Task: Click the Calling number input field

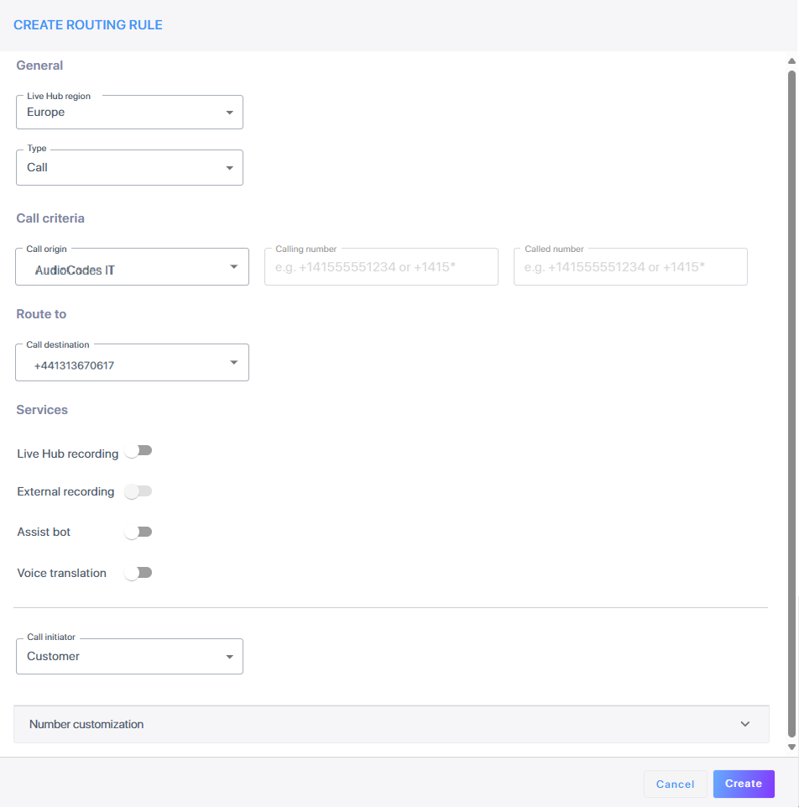Action: (x=381, y=267)
